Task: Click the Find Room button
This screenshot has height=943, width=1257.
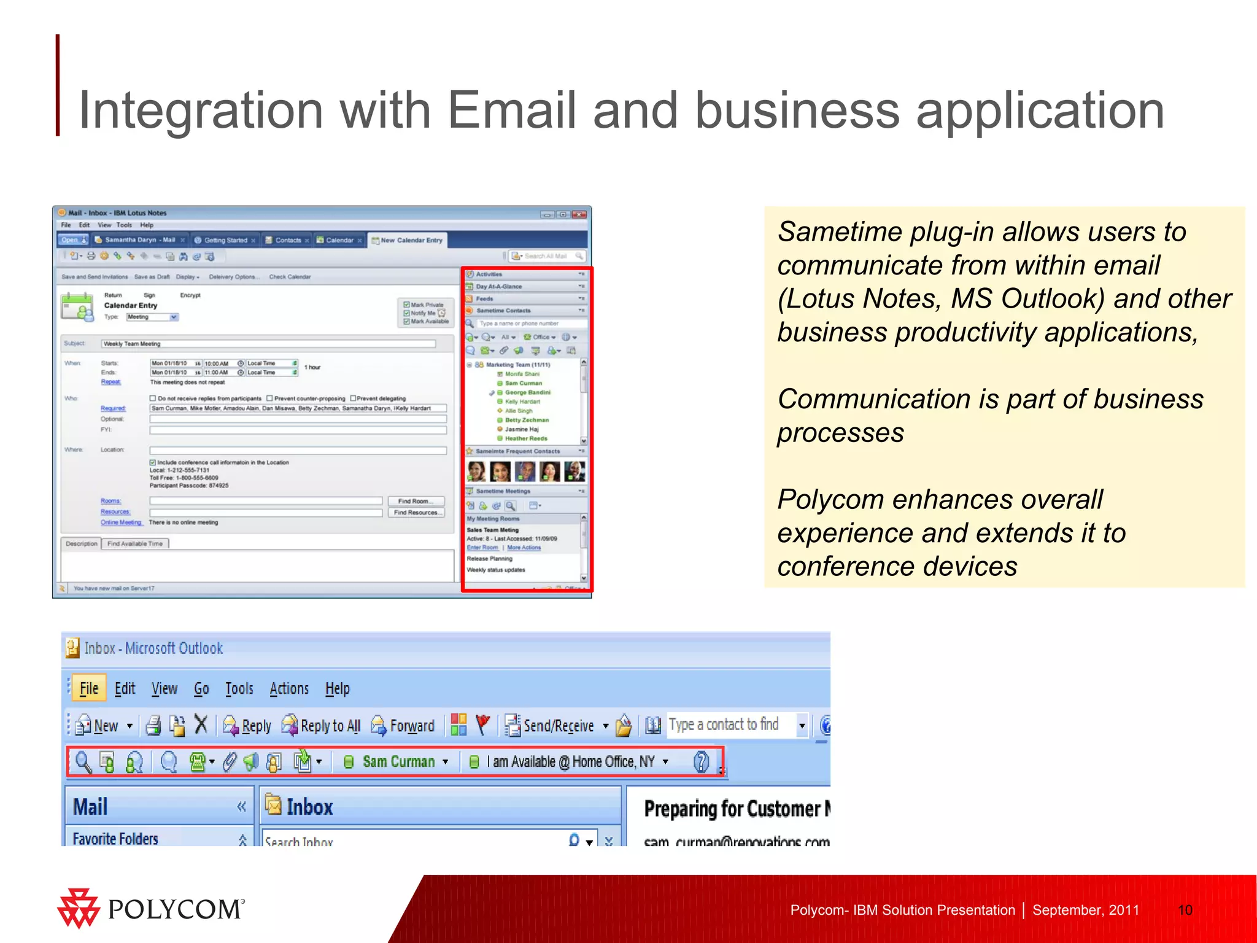Action: coord(416,501)
